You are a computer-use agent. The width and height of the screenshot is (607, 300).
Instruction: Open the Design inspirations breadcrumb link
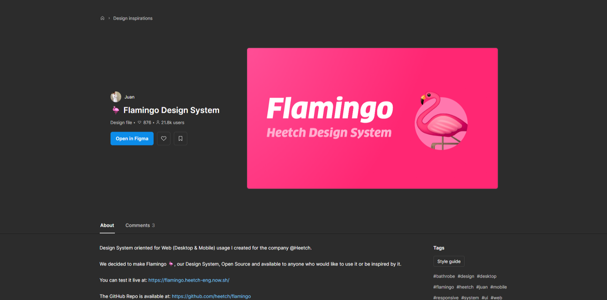click(133, 18)
